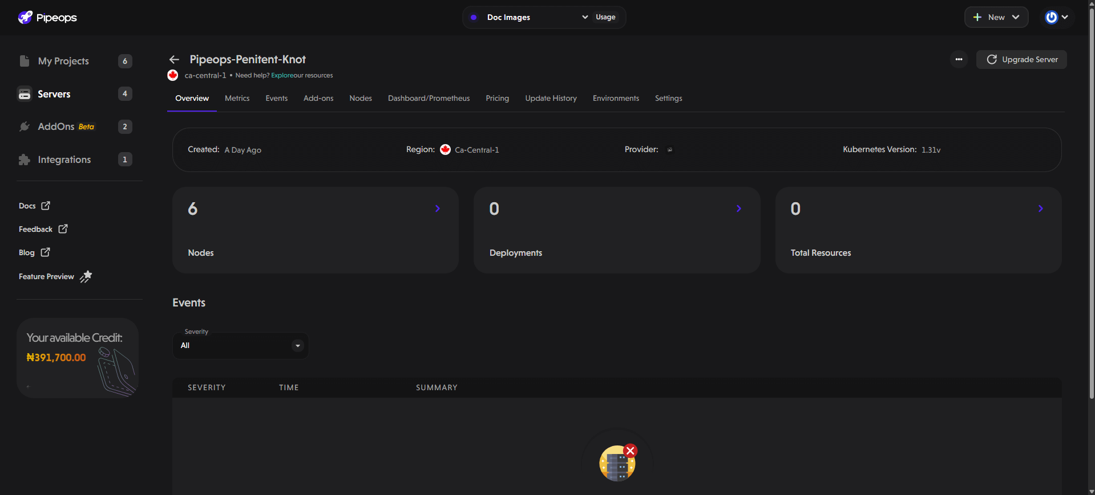Image resolution: width=1095 pixels, height=495 pixels.
Task: Open the three-dots more options menu
Action: tap(959, 59)
